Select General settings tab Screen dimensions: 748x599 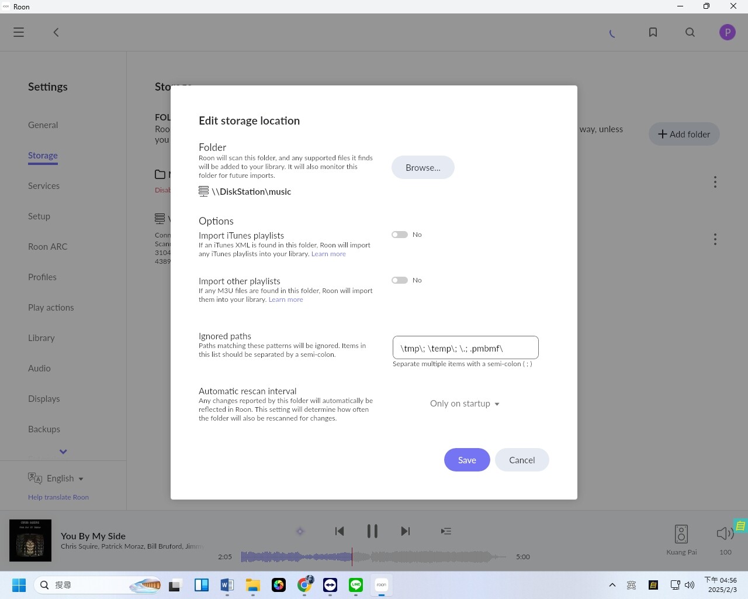coord(43,125)
